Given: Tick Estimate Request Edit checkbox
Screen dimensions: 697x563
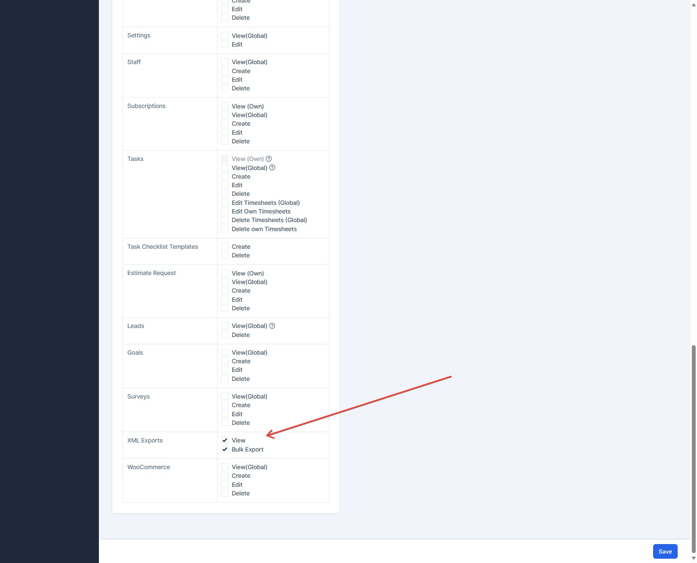Looking at the screenshot, I should (224, 300).
